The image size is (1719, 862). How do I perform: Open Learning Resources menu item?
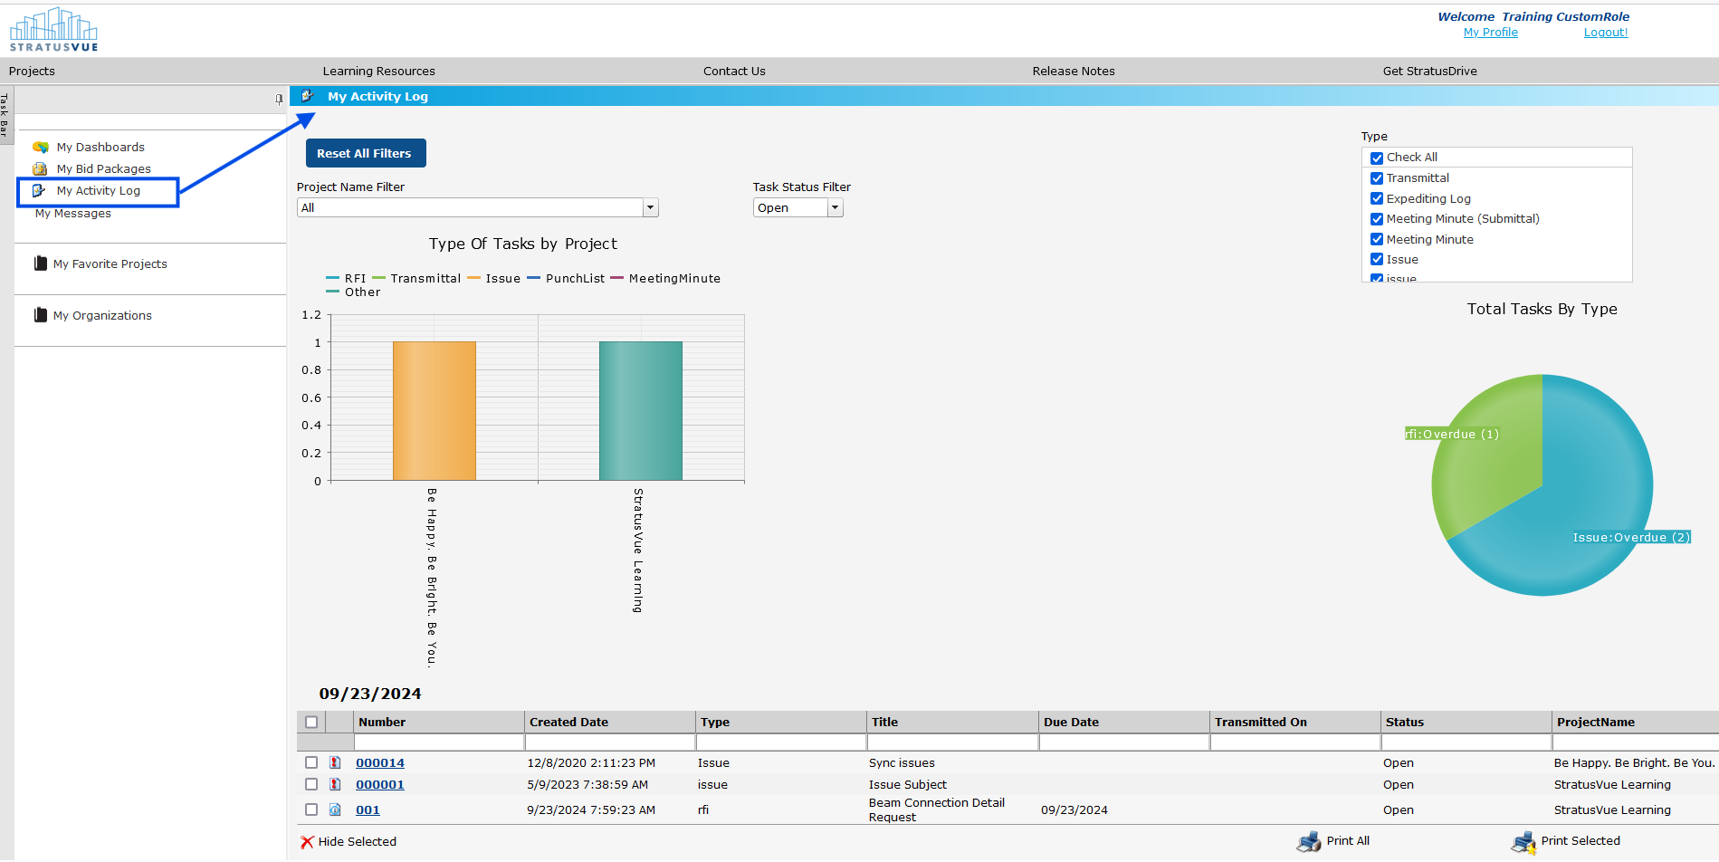[x=379, y=72]
